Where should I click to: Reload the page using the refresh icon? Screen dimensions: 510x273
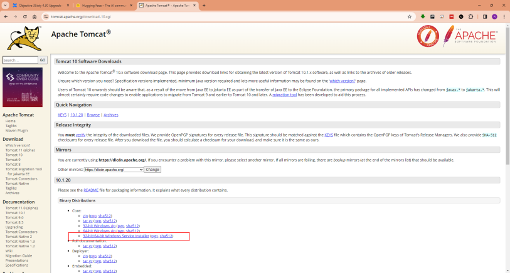[25, 17]
